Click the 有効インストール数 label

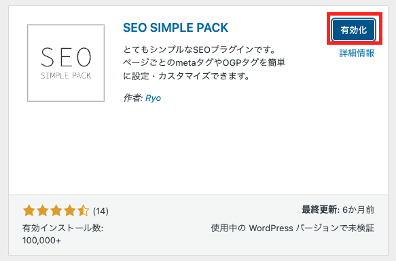pos(63,228)
